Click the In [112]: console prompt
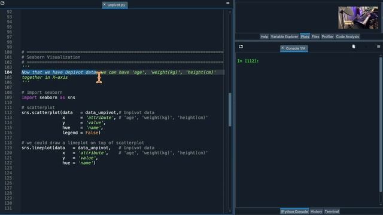The image size is (383, 215). coord(248,61)
